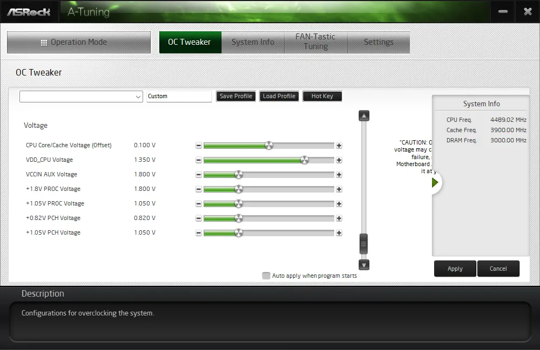Click the 0.820 V PCH value
540x350 pixels.
click(145, 218)
